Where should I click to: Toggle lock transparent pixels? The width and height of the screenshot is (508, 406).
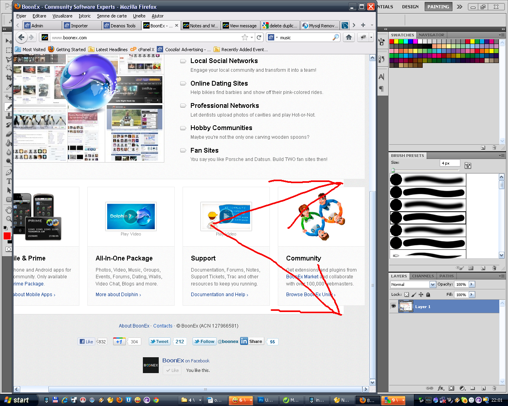click(406, 295)
